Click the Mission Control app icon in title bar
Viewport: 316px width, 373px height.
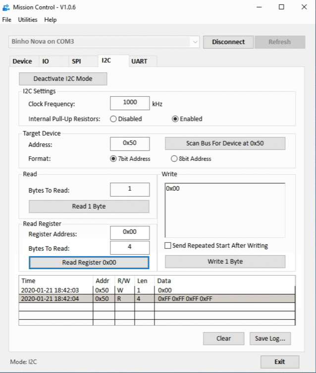tap(6, 7)
